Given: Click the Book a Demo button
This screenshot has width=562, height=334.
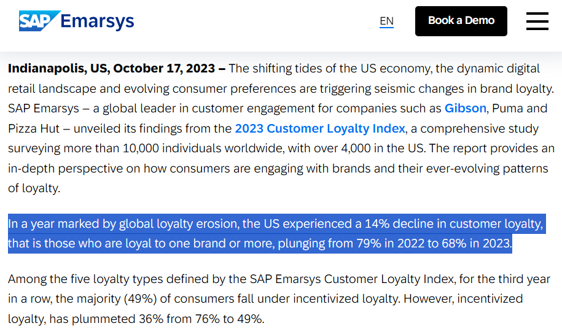Looking at the screenshot, I should pyautogui.click(x=461, y=21).
